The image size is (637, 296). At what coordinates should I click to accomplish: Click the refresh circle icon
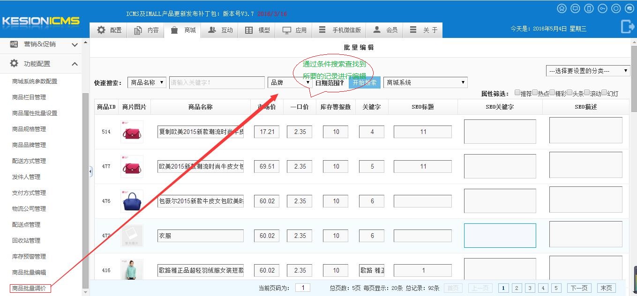[x=616, y=8]
